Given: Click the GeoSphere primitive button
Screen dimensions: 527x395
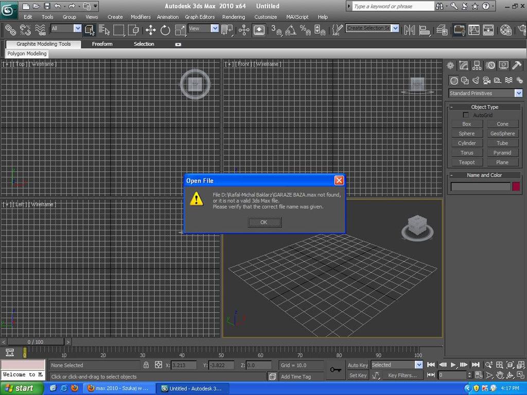Looking at the screenshot, I should click(502, 133).
